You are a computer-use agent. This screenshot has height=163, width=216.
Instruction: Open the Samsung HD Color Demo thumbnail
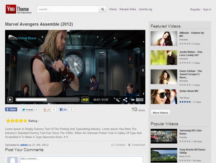164,136
